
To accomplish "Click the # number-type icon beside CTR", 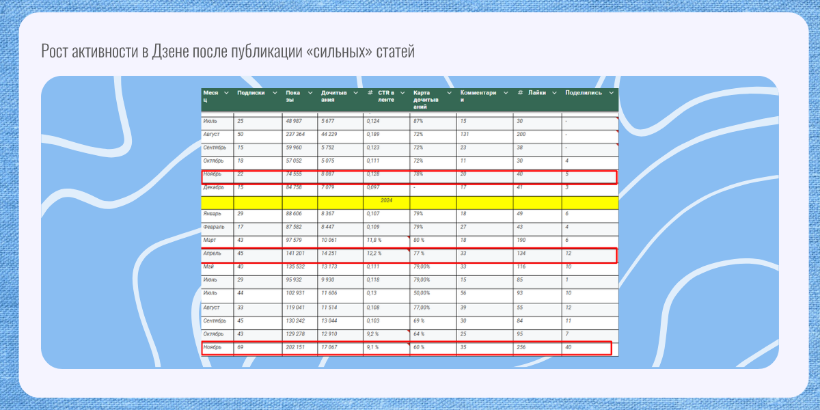I will (370, 93).
